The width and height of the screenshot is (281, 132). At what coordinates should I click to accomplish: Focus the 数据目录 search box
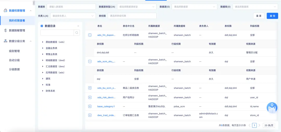pos(57,33)
